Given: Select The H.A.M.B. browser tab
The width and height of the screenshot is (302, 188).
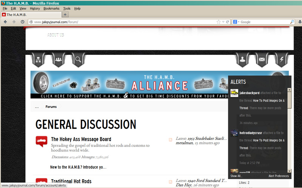Looking at the screenshot, I should click(31, 15).
